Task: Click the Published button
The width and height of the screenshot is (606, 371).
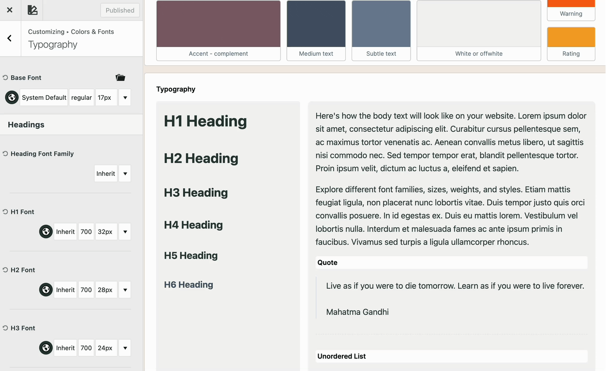Action: [x=120, y=10]
